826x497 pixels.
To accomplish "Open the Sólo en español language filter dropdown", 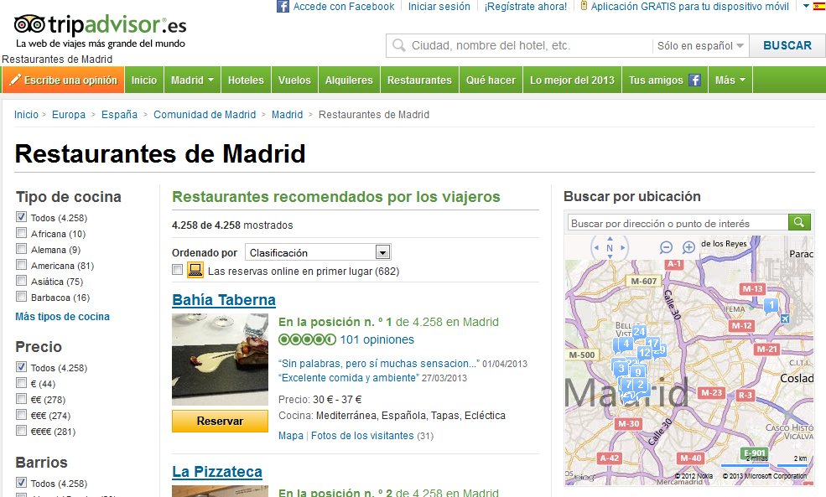I will click(700, 46).
